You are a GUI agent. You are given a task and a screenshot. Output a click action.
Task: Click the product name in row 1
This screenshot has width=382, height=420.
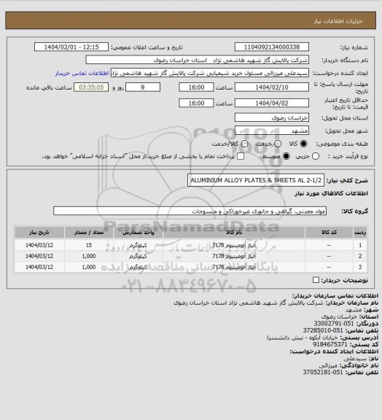[x=234, y=245]
